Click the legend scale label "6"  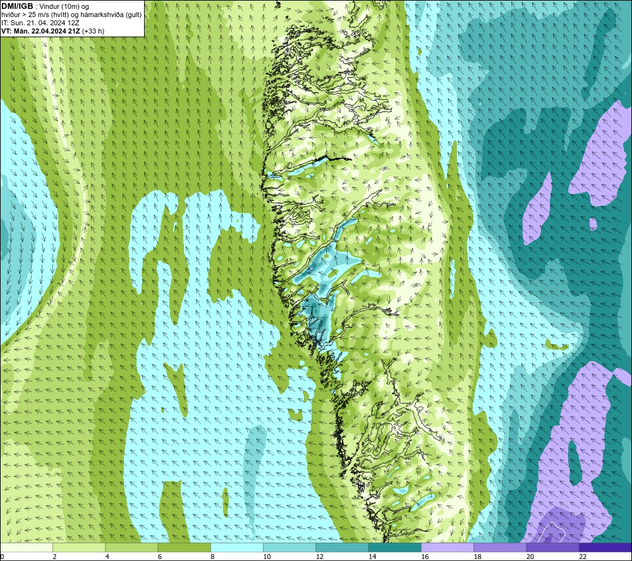pyautogui.click(x=160, y=557)
